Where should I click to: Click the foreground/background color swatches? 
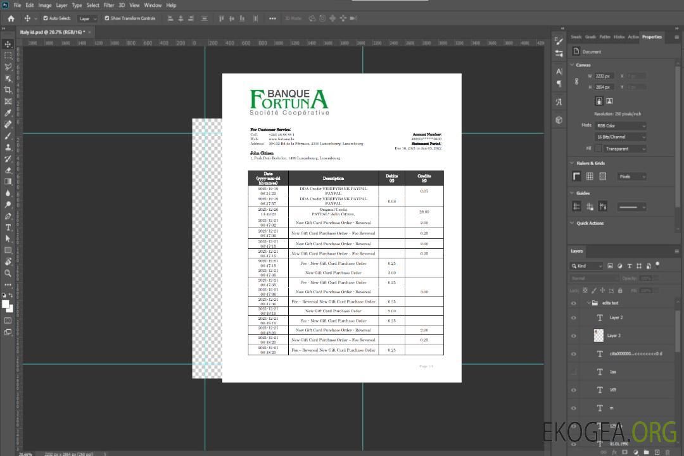pyautogui.click(x=8, y=307)
